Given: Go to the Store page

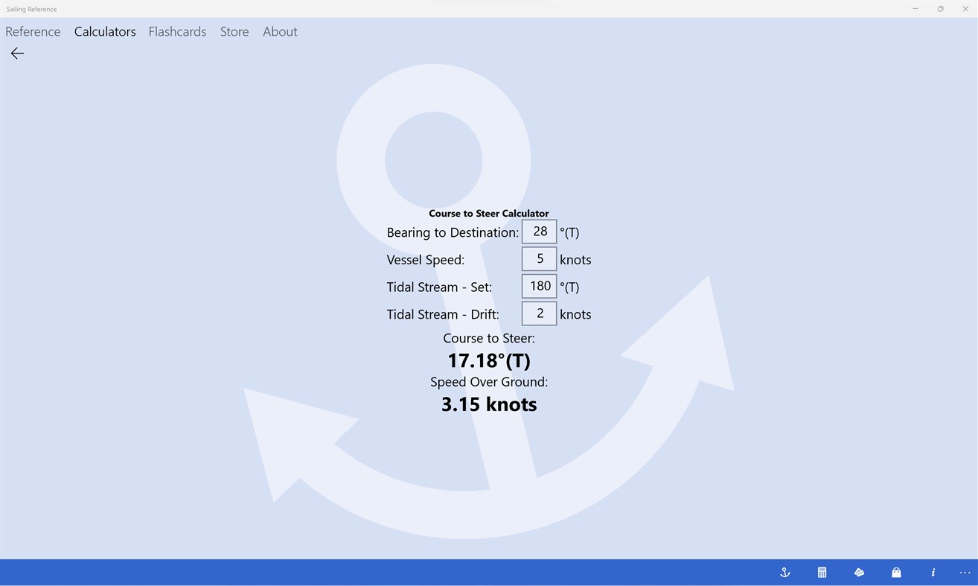Looking at the screenshot, I should (x=234, y=31).
